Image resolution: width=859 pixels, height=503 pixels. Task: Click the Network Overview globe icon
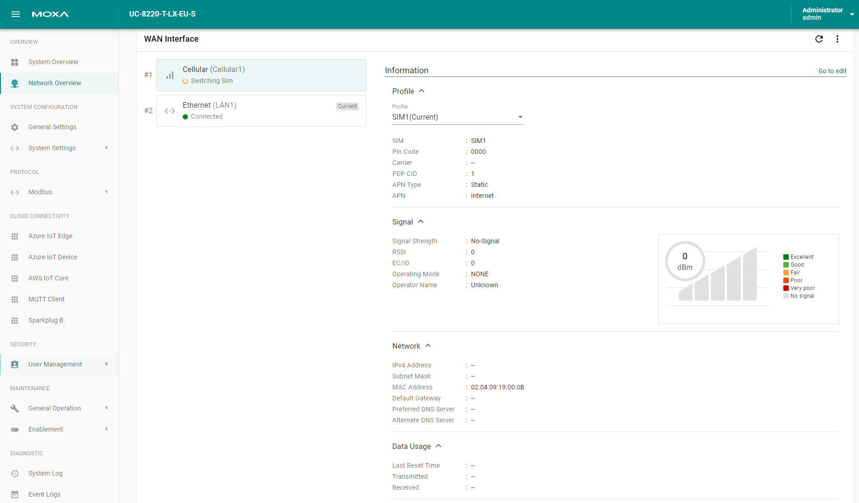pos(15,83)
